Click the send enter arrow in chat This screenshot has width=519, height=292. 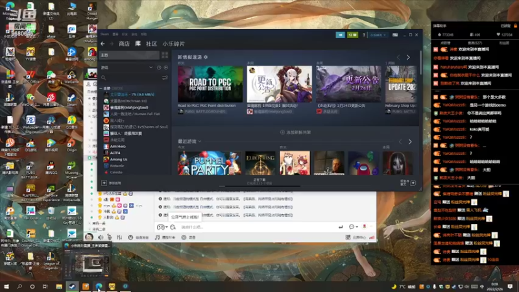coord(341,227)
